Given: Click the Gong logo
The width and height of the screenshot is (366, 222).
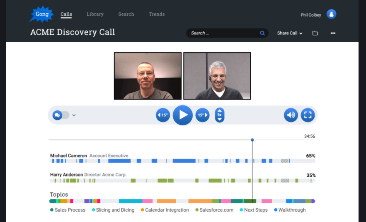Looking at the screenshot, I should point(41,14).
